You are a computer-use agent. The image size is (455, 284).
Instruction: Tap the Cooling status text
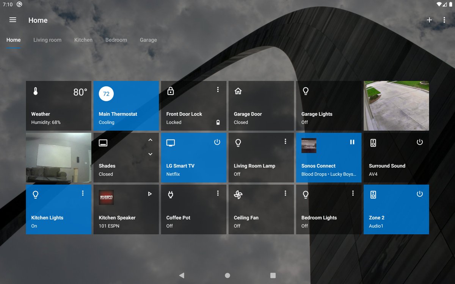[x=107, y=122]
